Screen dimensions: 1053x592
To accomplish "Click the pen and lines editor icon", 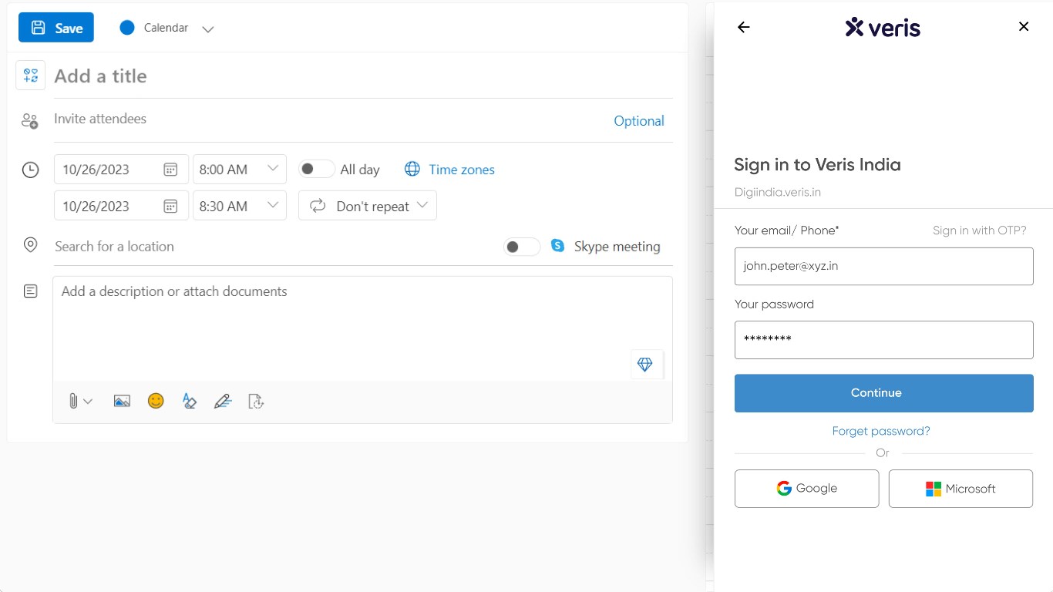I will (x=223, y=401).
